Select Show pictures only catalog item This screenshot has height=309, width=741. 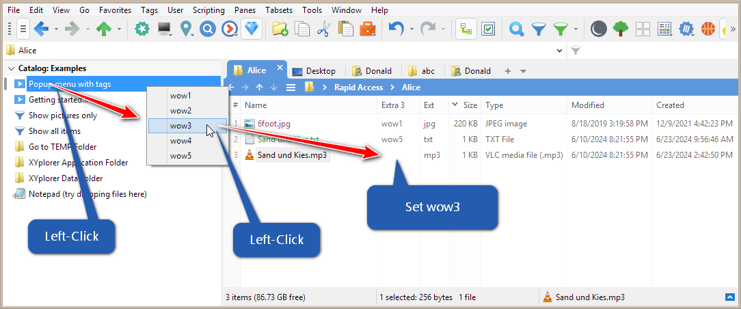pyautogui.click(x=63, y=116)
